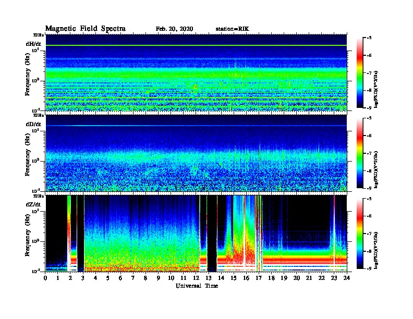Select the "dH/dt" panel label

[x=33, y=44]
